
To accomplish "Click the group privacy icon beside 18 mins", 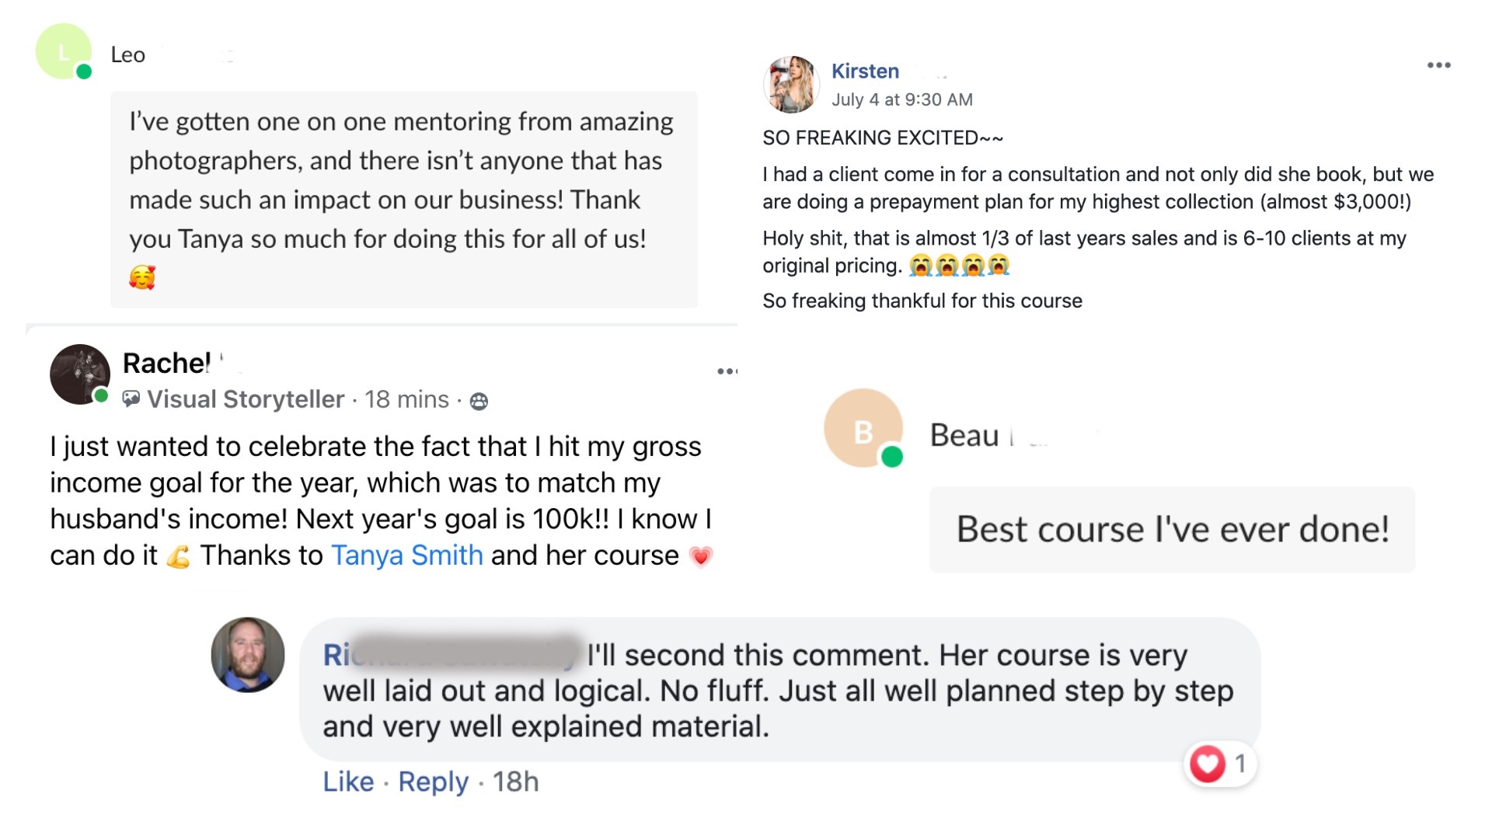I will 479,401.
